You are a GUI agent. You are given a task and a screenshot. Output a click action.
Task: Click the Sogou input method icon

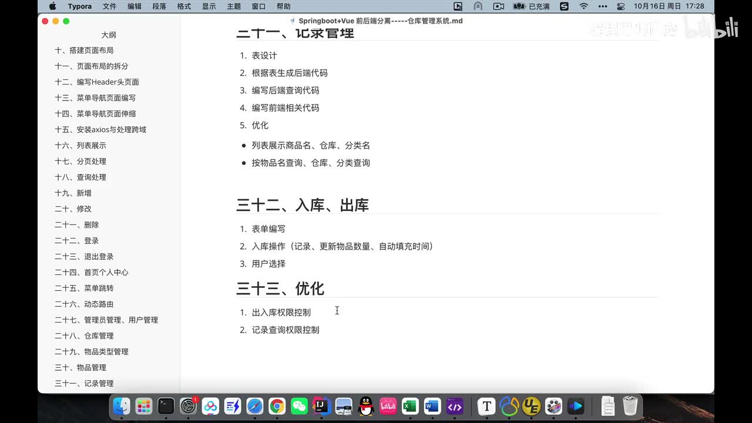coord(564,6)
